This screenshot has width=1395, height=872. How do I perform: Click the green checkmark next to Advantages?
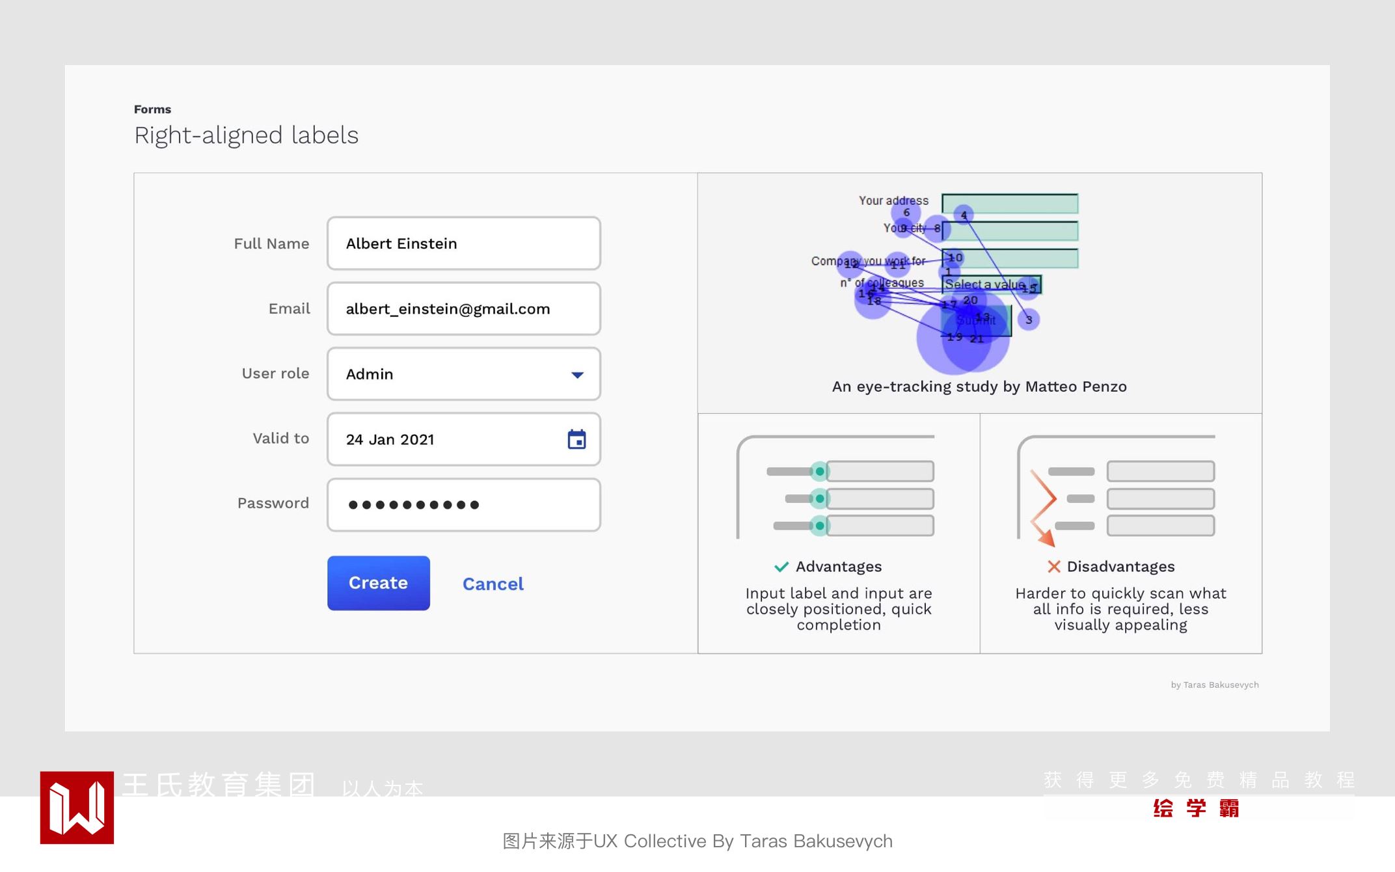click(x=781, y=567)
